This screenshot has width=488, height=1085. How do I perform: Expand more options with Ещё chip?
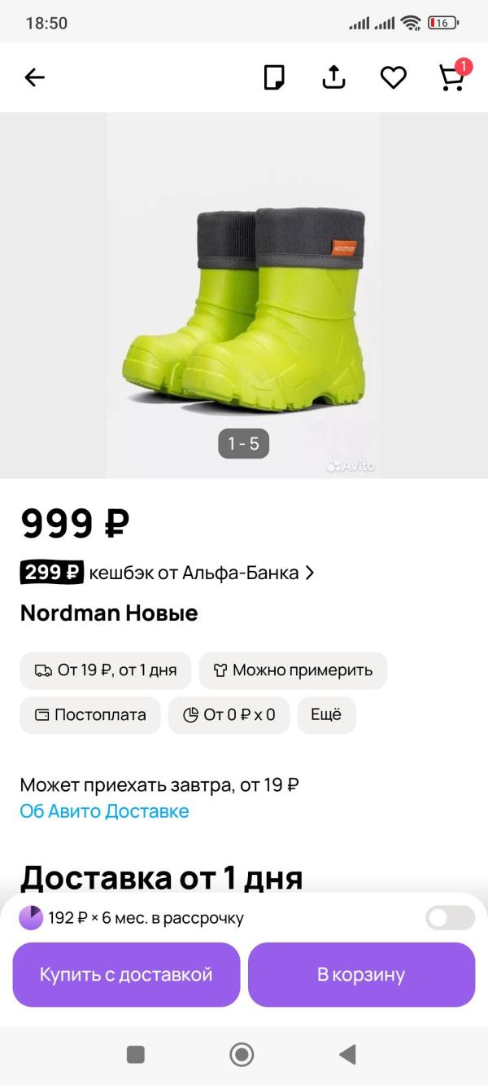click(326, 715)
